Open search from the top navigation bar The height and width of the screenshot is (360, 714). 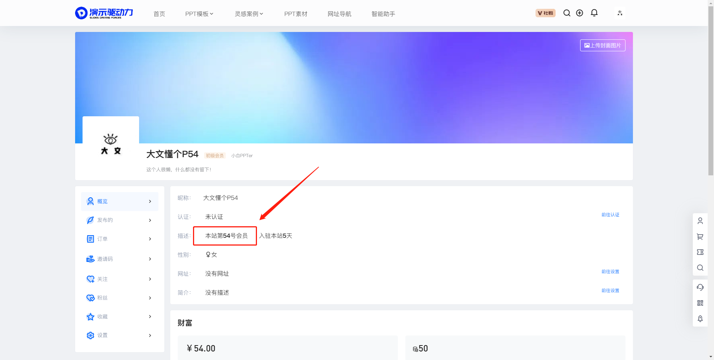tap(567, 13)
